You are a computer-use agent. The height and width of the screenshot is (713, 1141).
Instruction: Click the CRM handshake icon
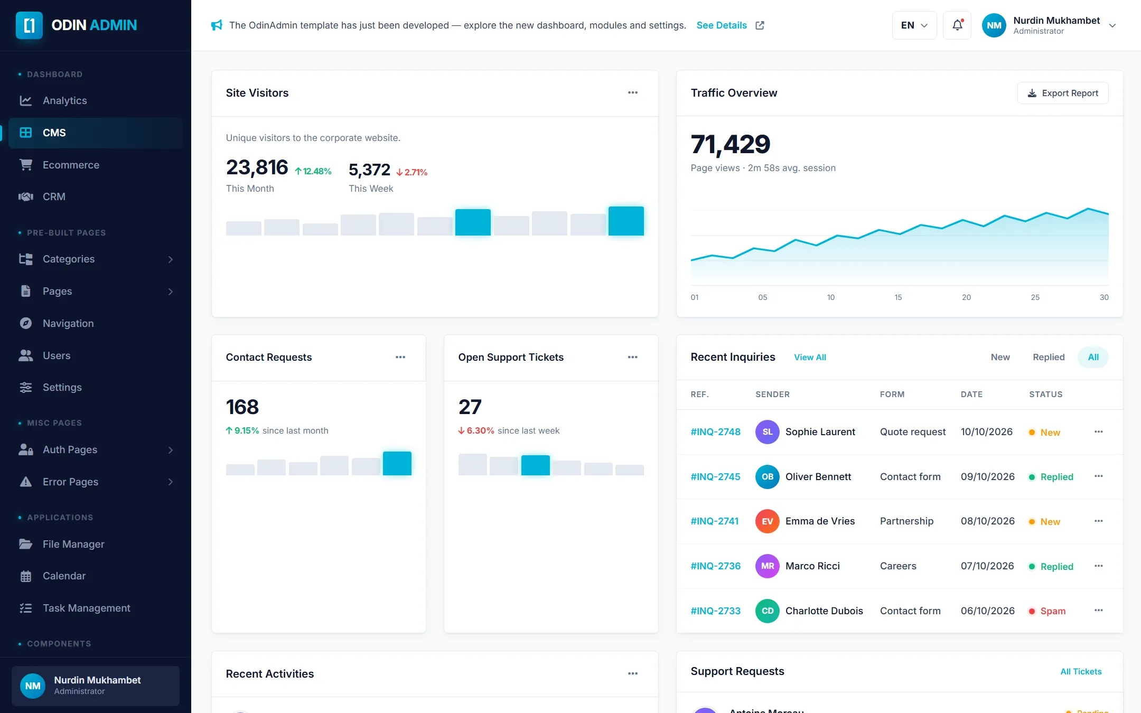(x=25, y=196)
